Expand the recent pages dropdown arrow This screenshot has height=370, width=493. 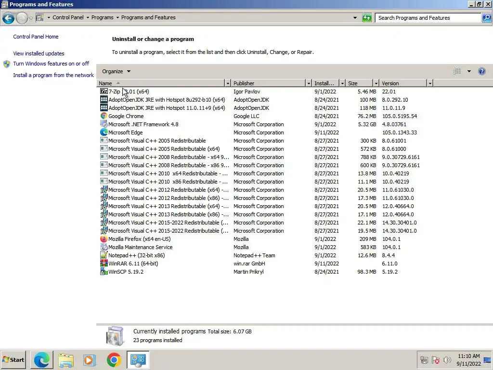coord(31,18)
